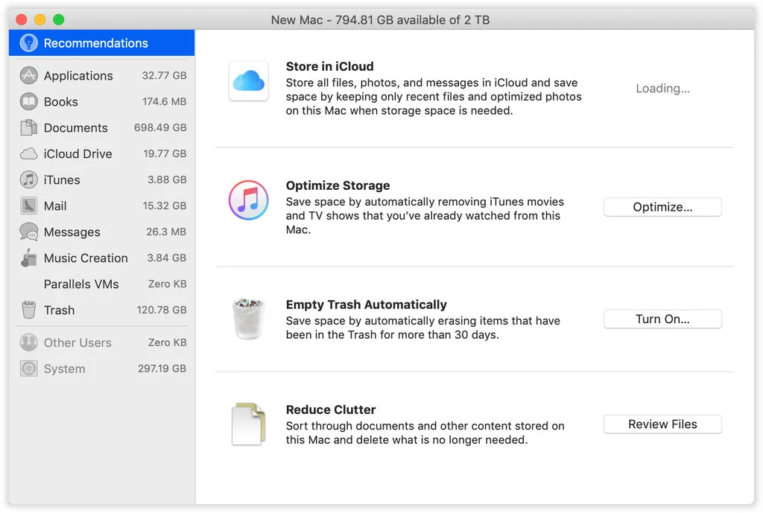The width and height of the screenshot is (763, 513).
Task: Click the Documents sidebar icon
Action: [x=29, y=127]
